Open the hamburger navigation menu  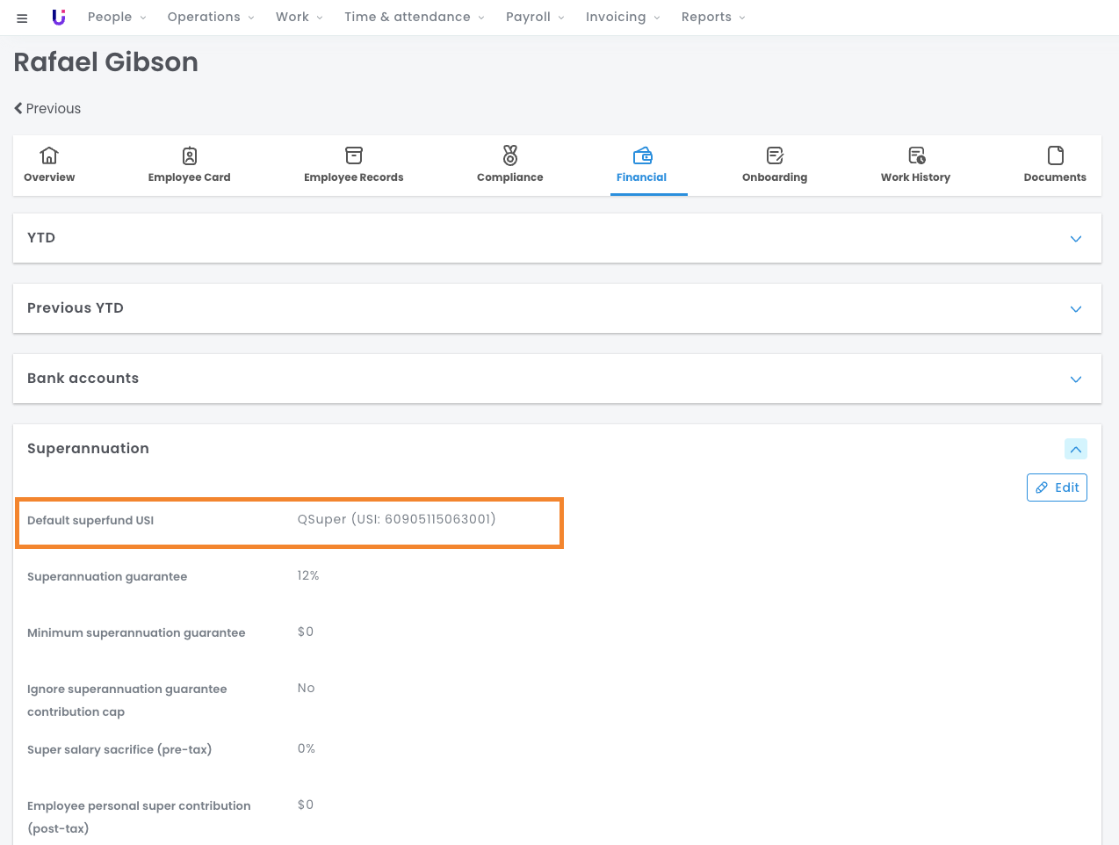[22, 18]
